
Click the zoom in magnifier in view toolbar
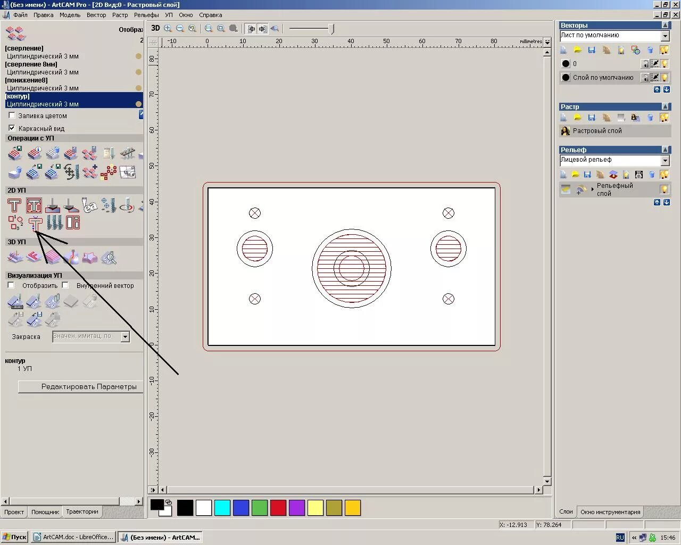(x=168, y=28)
